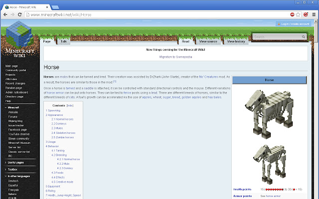Click the large skeleton horse image
319x199 pixels.
pos(269,114)
